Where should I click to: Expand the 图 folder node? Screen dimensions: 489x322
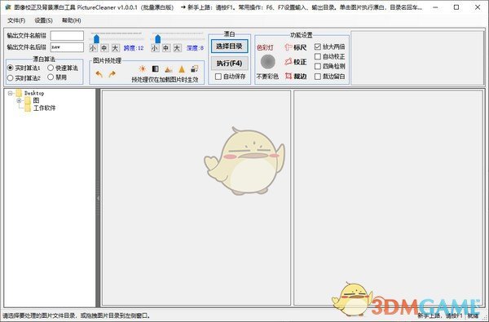click(19, 100)
